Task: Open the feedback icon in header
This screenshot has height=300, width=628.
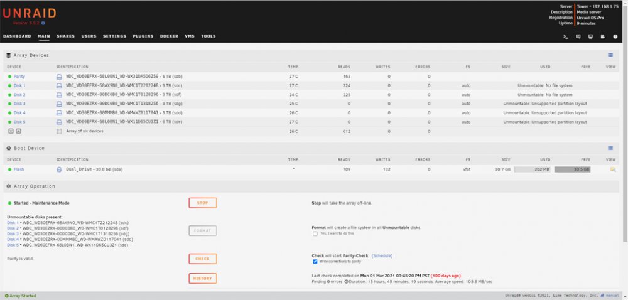Action: [x=578, y=36]
